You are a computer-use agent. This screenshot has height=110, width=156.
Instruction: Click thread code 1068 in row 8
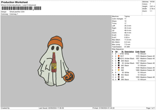[138, 70]
